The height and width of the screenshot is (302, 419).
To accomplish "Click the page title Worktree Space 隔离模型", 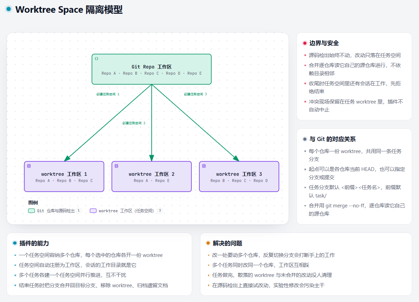I will 69,9.
